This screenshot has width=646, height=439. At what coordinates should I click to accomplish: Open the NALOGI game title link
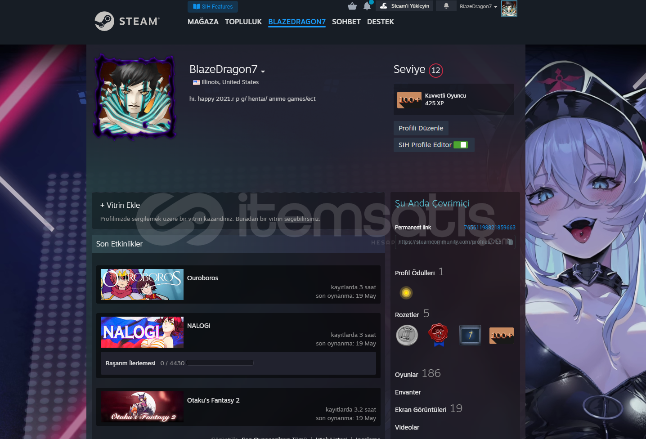[199, 326]
